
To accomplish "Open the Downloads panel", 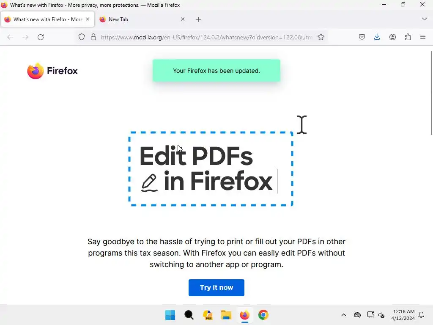I will tap(377, 37).
